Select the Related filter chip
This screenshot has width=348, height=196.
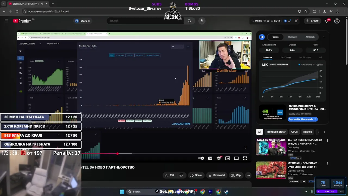click(x=307, y=132)
